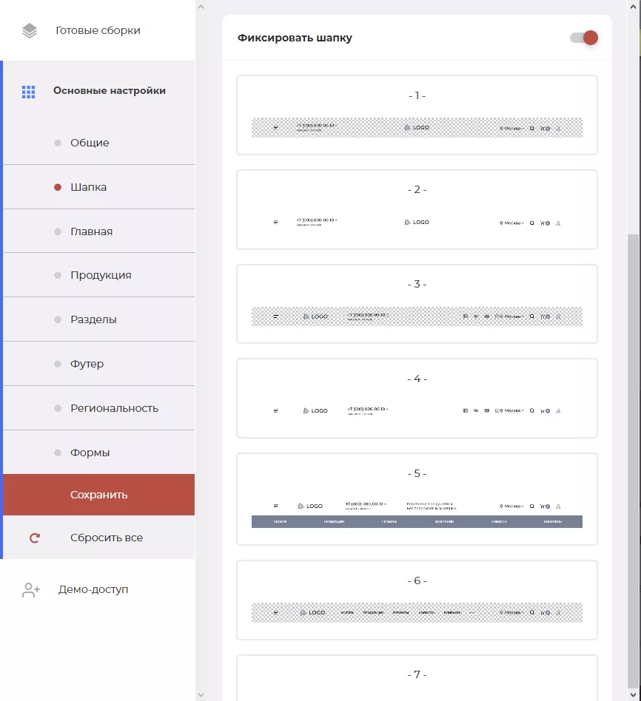The width and height of the screenshot is (641, 701).
Task: Click the sidebar scroll up arrow
Action: point(201,7)
